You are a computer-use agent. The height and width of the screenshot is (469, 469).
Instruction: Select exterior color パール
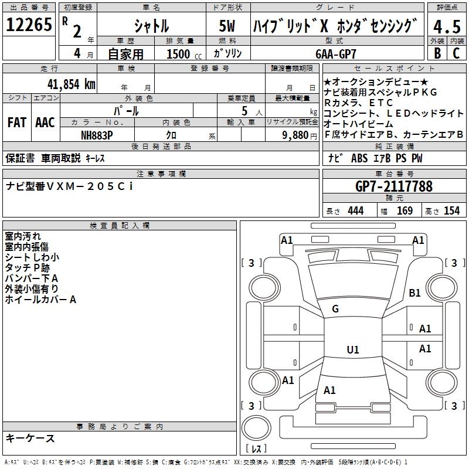(x=126, y=111)
